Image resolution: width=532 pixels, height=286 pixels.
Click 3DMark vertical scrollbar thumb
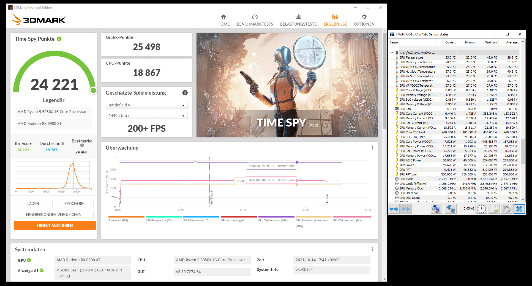[x=384, y=81]
